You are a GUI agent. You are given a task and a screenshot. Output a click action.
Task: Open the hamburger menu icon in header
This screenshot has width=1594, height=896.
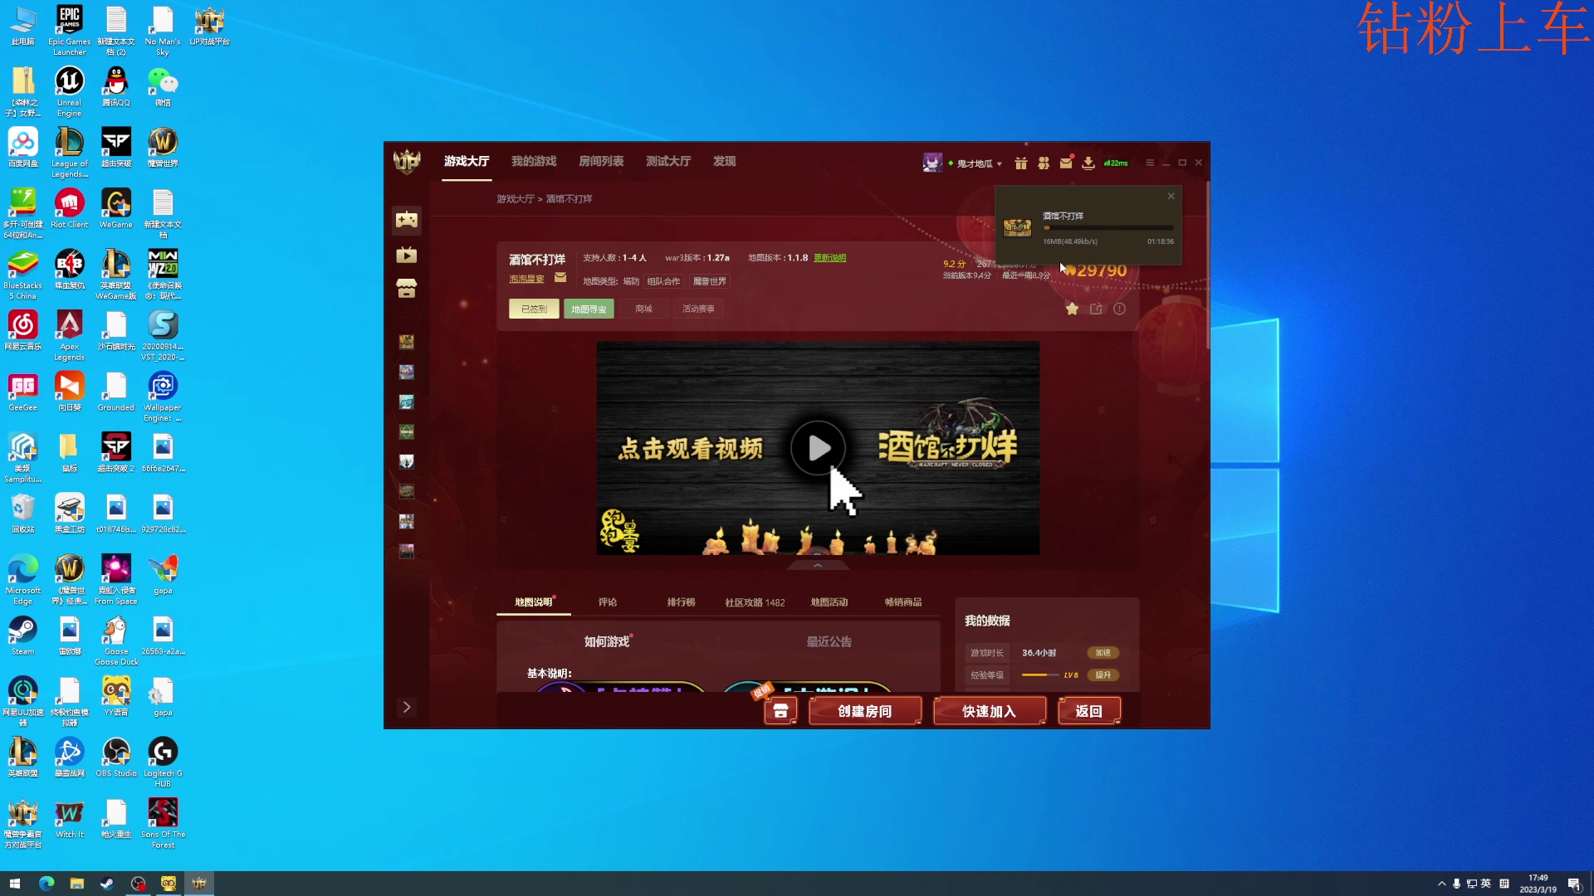1150,163
